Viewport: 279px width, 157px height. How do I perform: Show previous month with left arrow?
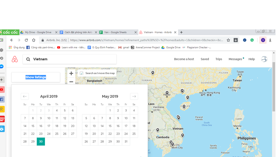click(25, 96)
